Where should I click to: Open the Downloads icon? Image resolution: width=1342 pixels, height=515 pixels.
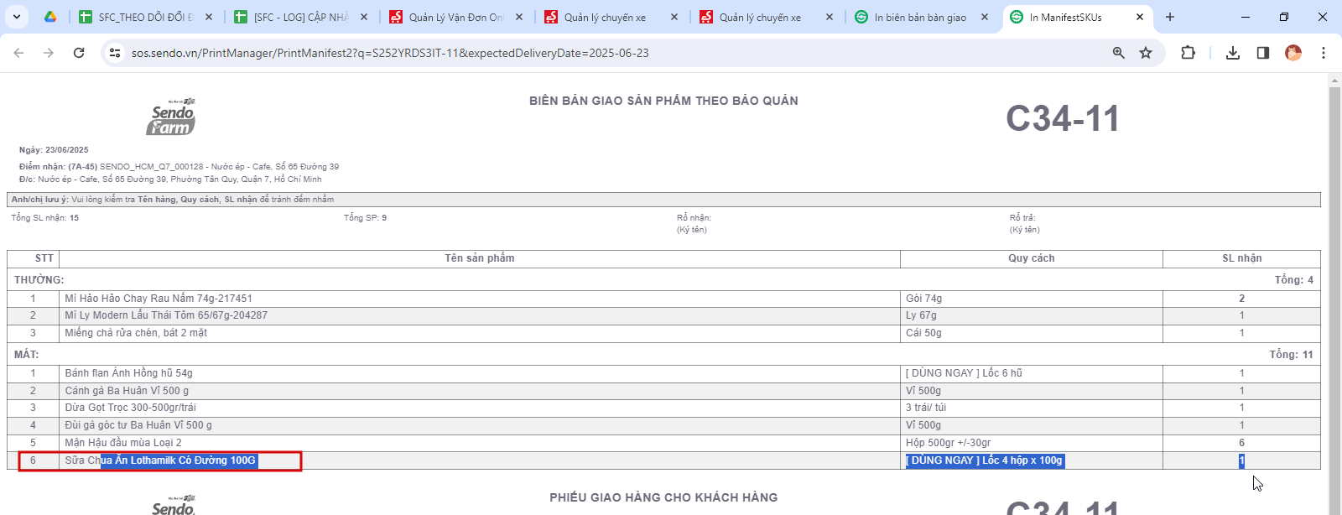tap(1233, 53)
